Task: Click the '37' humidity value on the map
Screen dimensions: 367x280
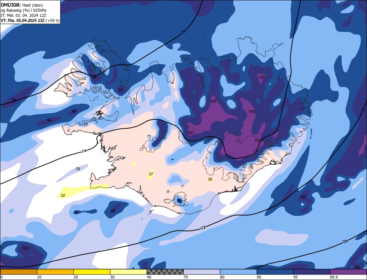Action: [151, 174]
